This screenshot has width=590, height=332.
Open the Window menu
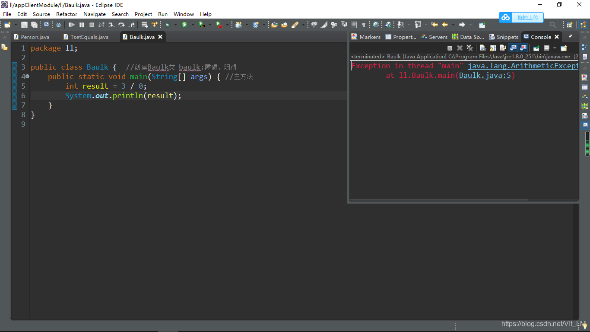click(184, 14)
